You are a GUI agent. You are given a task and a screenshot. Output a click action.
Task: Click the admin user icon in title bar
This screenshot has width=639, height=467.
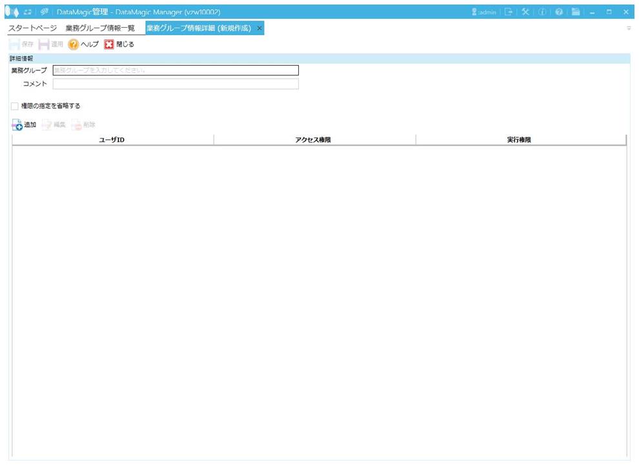475,12
